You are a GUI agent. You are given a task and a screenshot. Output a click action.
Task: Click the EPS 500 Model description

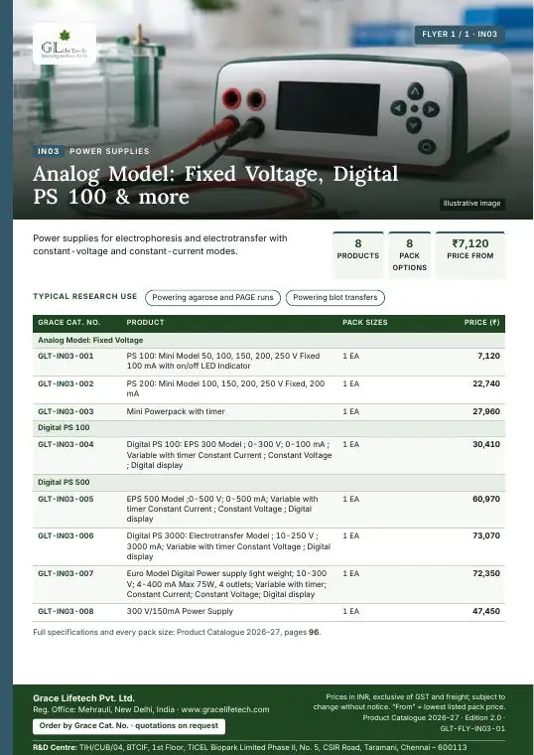(x=222, y=509)
